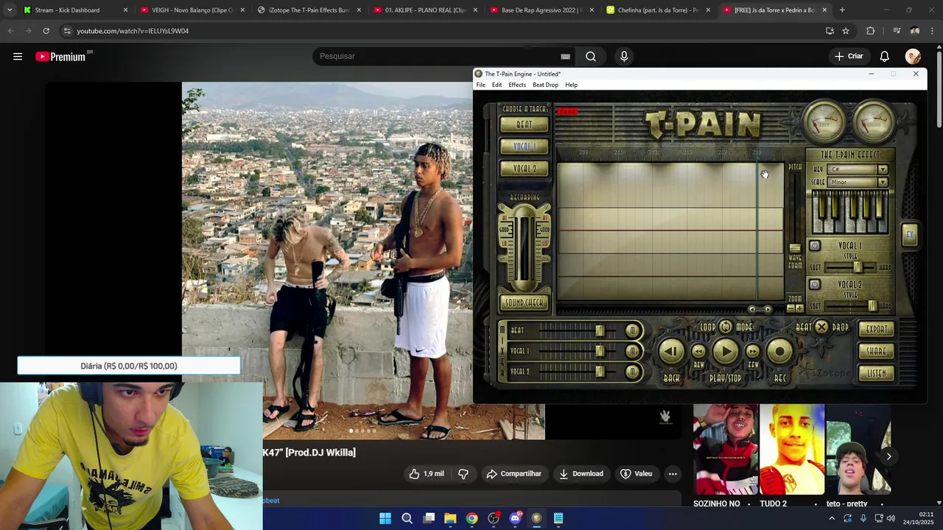Move the pitch/waveform vertical slider handle
943x530 pixels.
(795, 248)
